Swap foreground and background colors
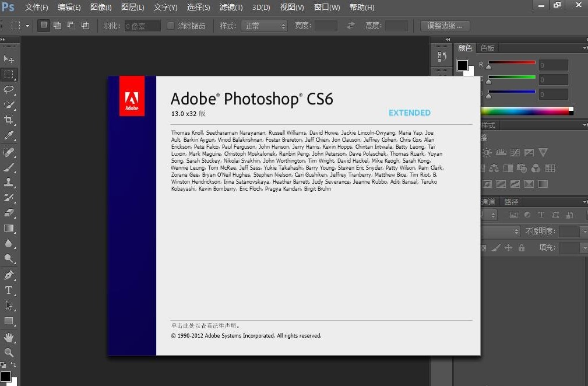 (x=13, y=364)
